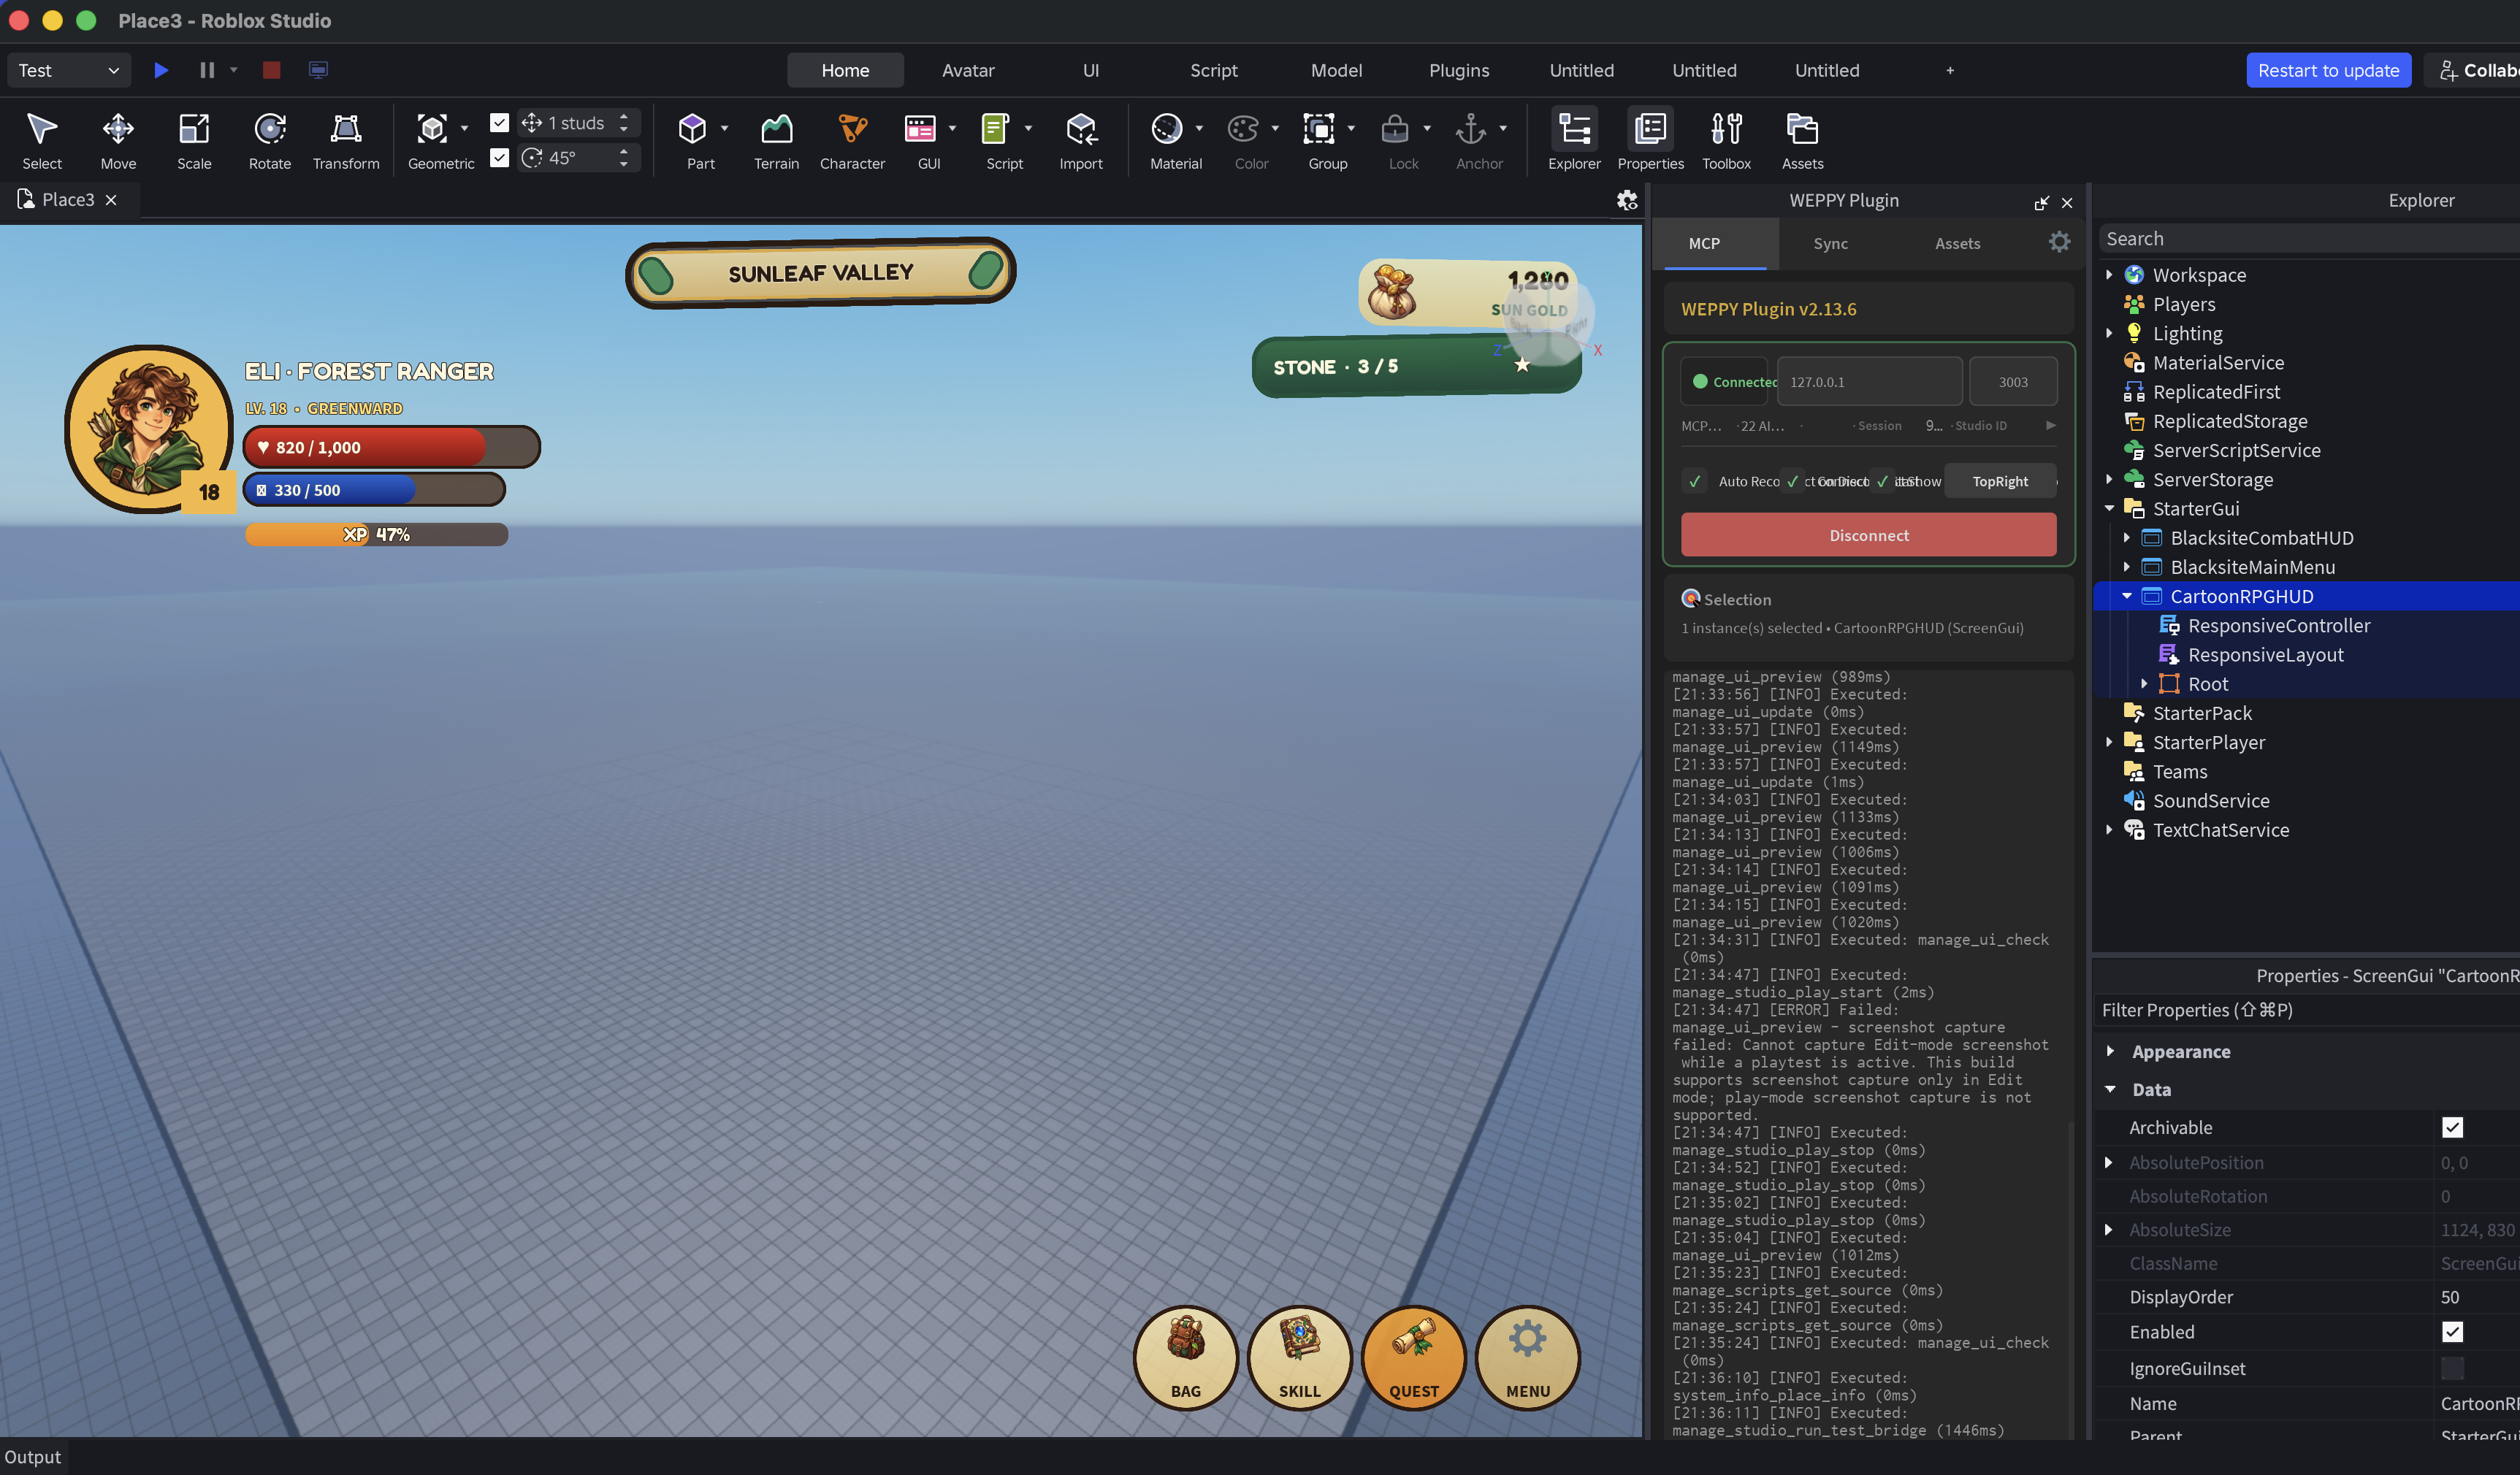2520x1475 pixels.
Task: Start playtest with the Play button
Action: pos(161,70)
